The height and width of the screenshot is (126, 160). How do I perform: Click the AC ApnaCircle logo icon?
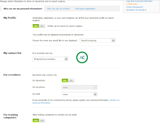pyautogui.click(x=82, y=57)
